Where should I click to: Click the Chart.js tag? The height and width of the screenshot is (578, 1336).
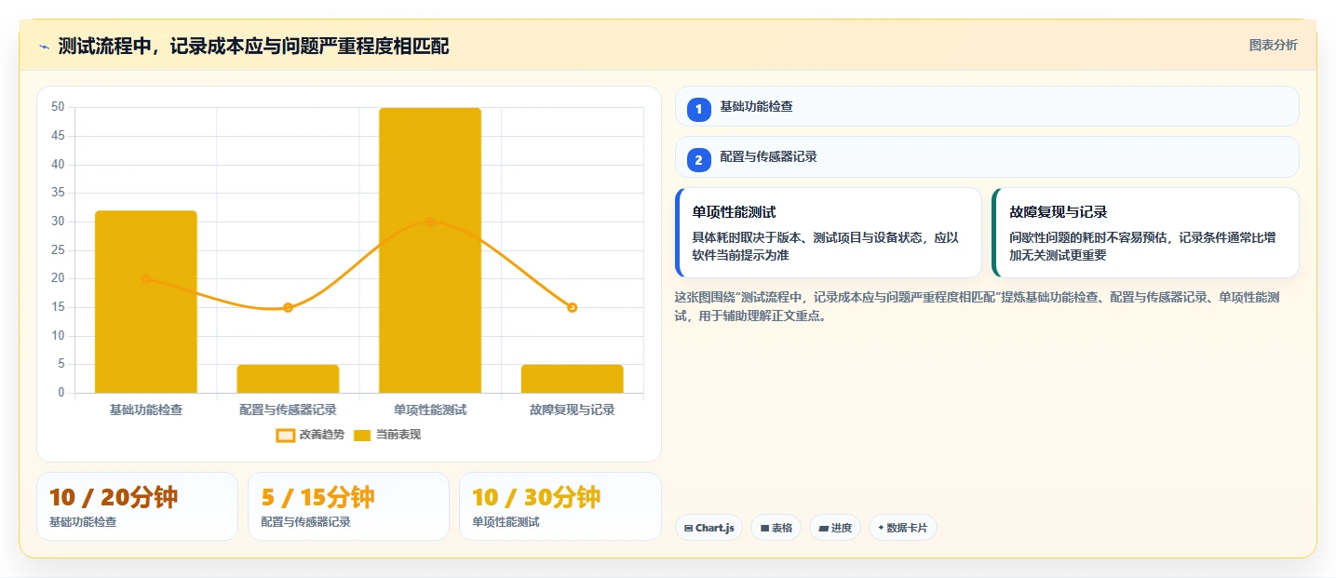[x=708, y=528]
